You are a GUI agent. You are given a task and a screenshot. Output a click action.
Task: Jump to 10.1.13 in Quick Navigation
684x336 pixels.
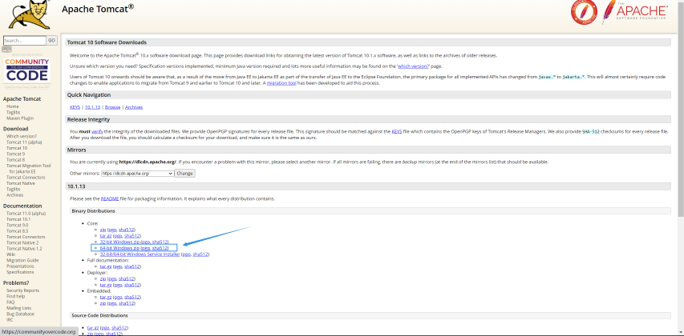(92, 107)
